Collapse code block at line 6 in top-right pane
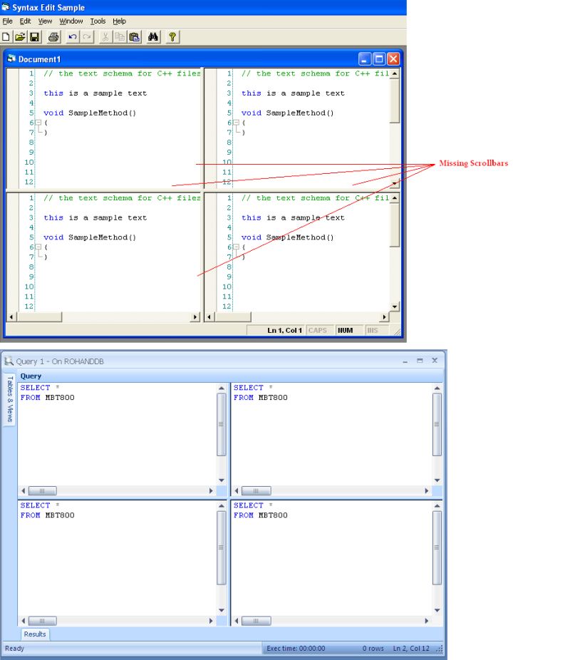The image size is (570, 660). (x=236, y=123)
